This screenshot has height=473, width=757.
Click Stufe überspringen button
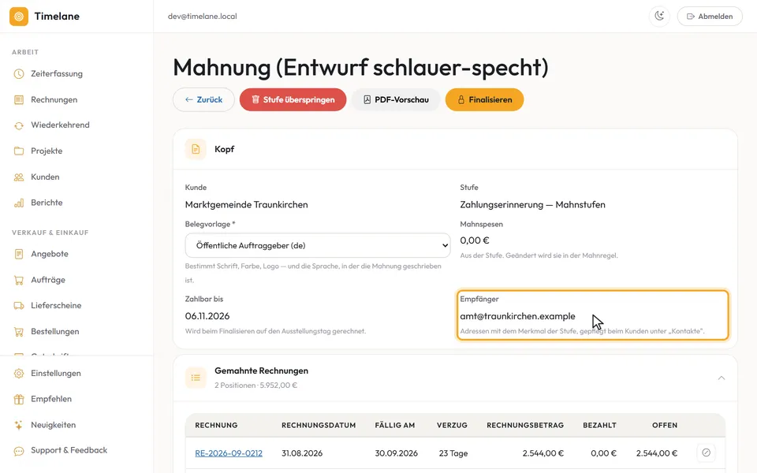(x=293, y=100)
